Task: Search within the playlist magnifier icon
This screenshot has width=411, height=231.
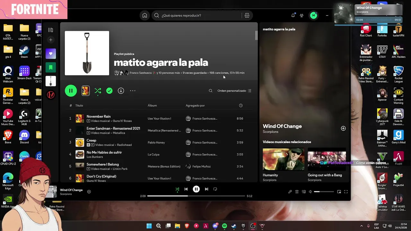Action: point(211,91)
